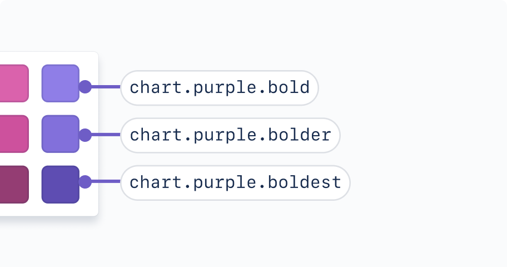The width and height of the screenshot is (507, 267).
Task: Open the chart.purple.bolder token pill
Action: (230, 135)
